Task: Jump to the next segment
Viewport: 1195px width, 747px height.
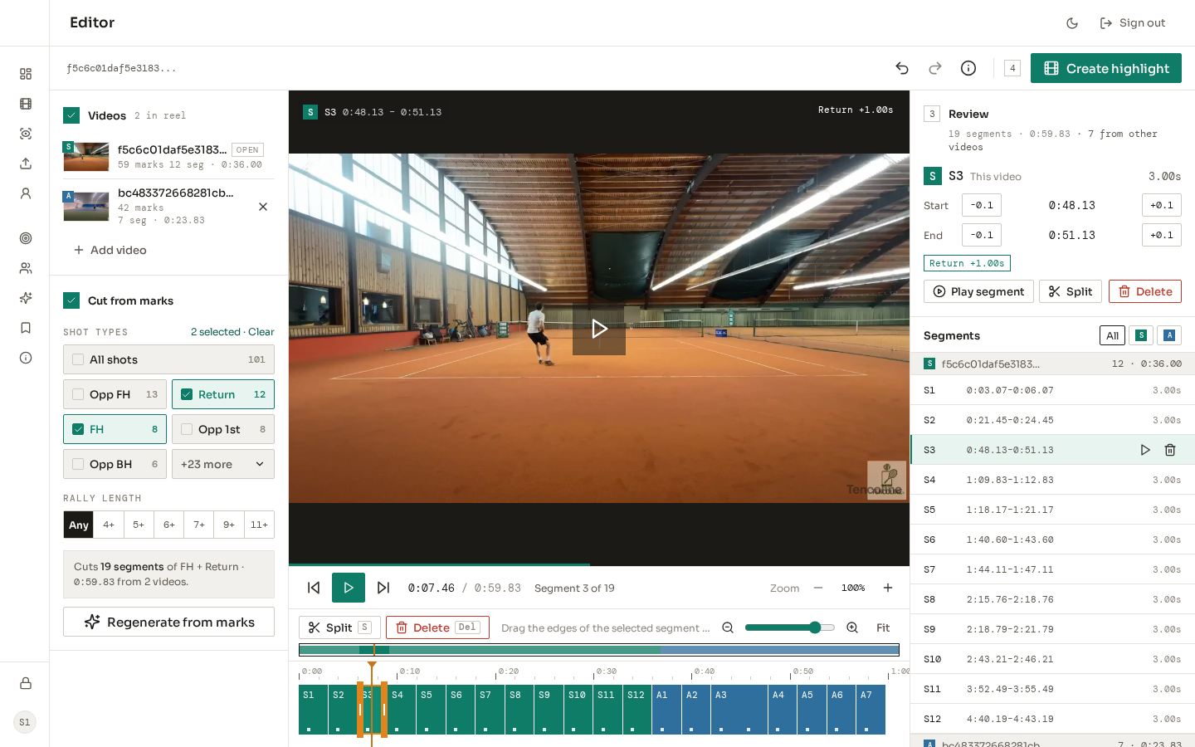Action: [x=383, y=588]
